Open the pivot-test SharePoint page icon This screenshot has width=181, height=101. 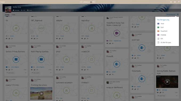tap(142, 48)
